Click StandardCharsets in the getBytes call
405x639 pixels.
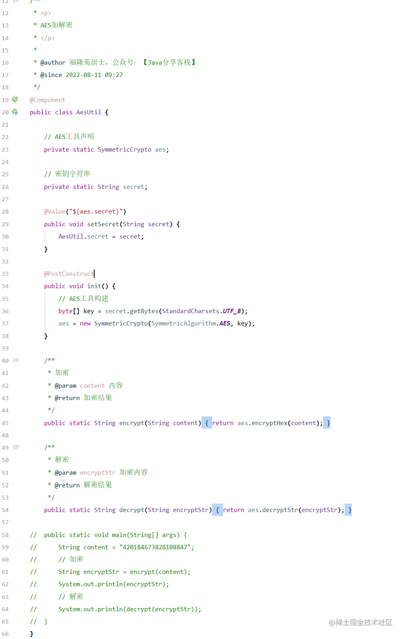coord(190,311)
